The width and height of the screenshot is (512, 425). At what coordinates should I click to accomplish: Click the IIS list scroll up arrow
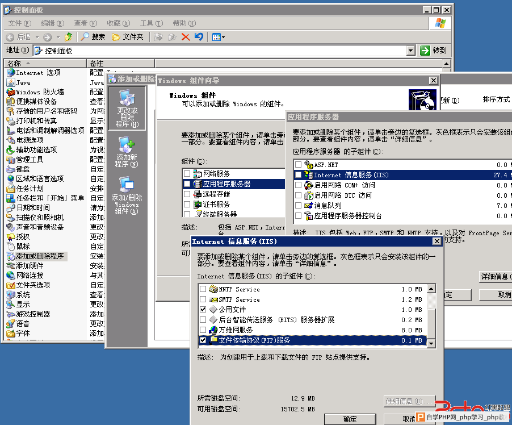pos(431,289)
